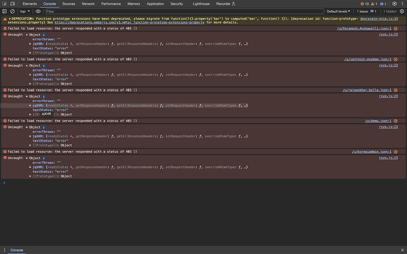Click info icon beside Object under santhosh.myadam error
The height and width of the screenshot is (254, 407).
[x=44, y=65]
